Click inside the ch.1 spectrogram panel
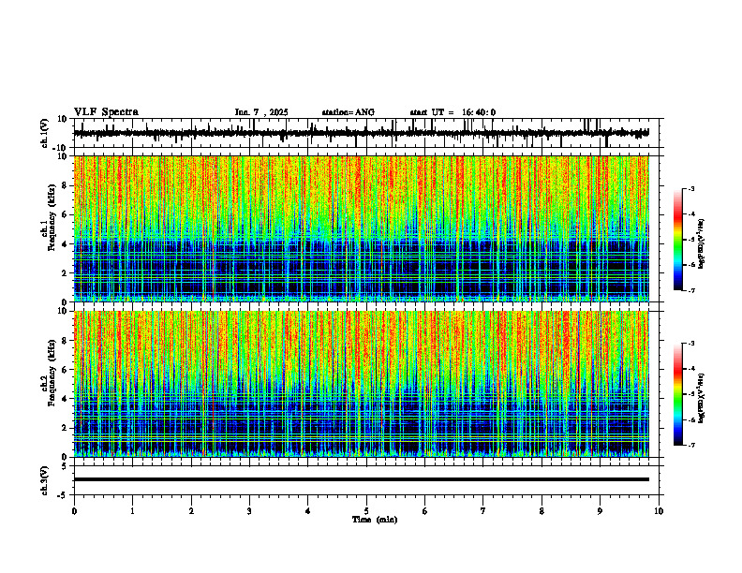This screenshot has height=573, width=742. (x=362, y=228)
